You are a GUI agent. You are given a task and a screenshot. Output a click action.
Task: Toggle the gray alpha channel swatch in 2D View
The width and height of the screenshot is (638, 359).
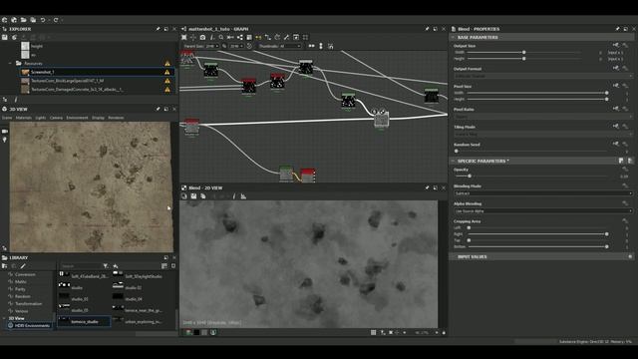[x=204, y=332]
